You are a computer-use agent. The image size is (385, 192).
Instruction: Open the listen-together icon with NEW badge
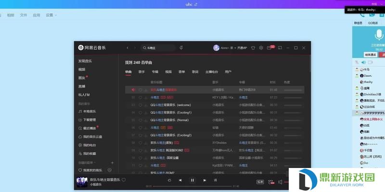[x=271, y=182]
